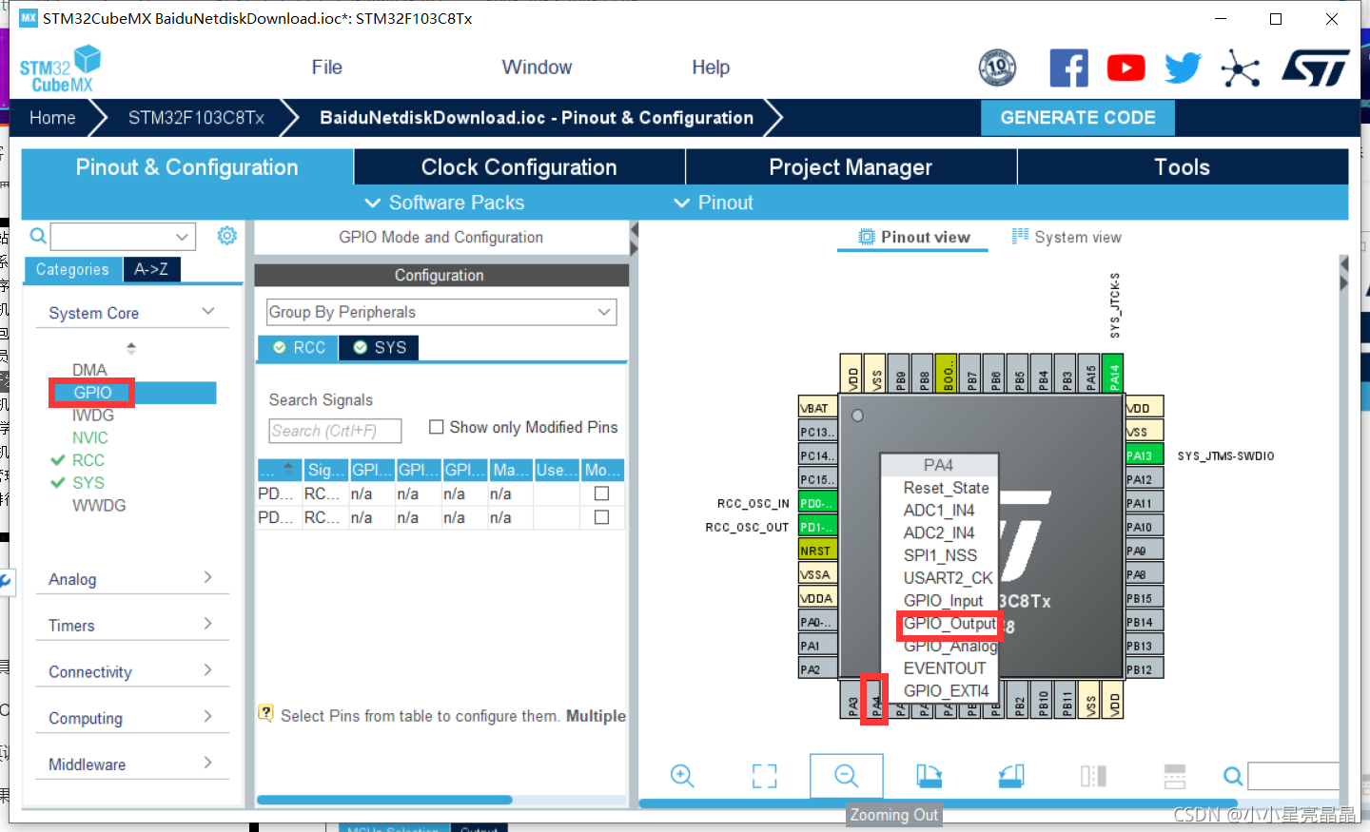
Task: Switch to Project Manager tab
Action: (x=851, y=167)
